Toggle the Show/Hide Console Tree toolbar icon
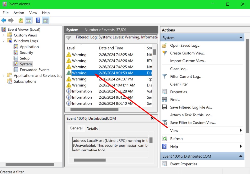Screen dimensions: 250x174 pos(29,21)
